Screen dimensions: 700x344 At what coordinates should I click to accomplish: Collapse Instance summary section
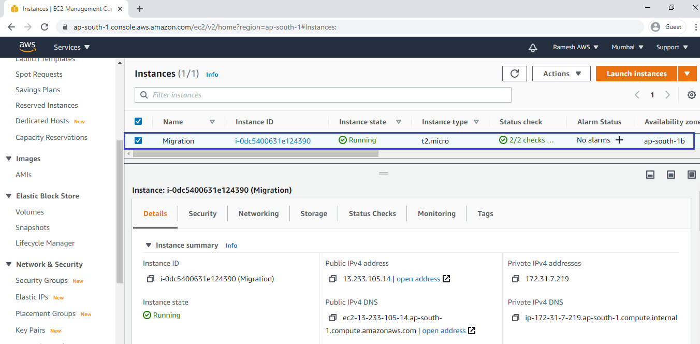[x=149, y=245]
